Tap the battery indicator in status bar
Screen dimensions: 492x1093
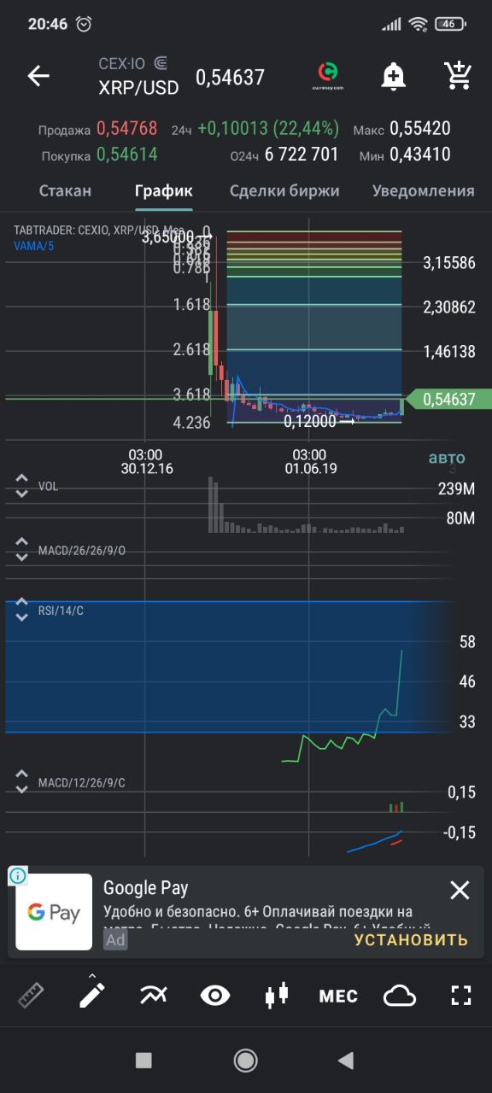point(449,24)
